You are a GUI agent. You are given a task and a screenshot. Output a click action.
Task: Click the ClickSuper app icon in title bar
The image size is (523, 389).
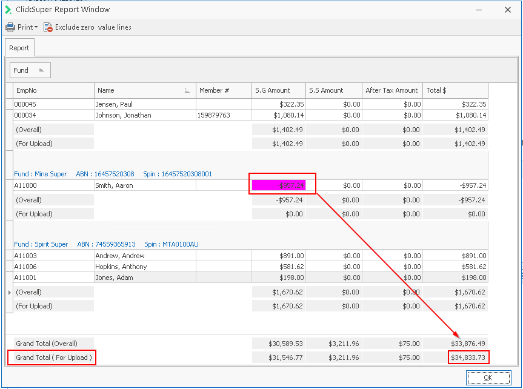click(x=8, y=10)
